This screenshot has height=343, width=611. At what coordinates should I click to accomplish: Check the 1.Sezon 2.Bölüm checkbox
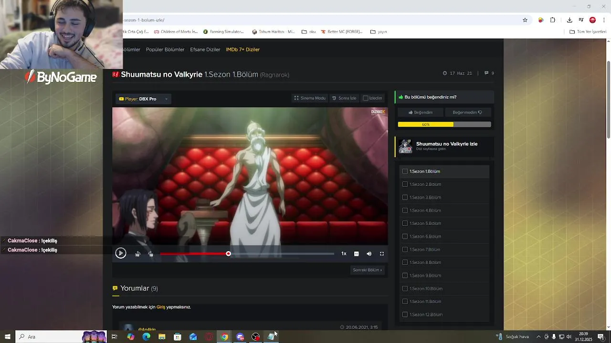click(x=405, y=184)
